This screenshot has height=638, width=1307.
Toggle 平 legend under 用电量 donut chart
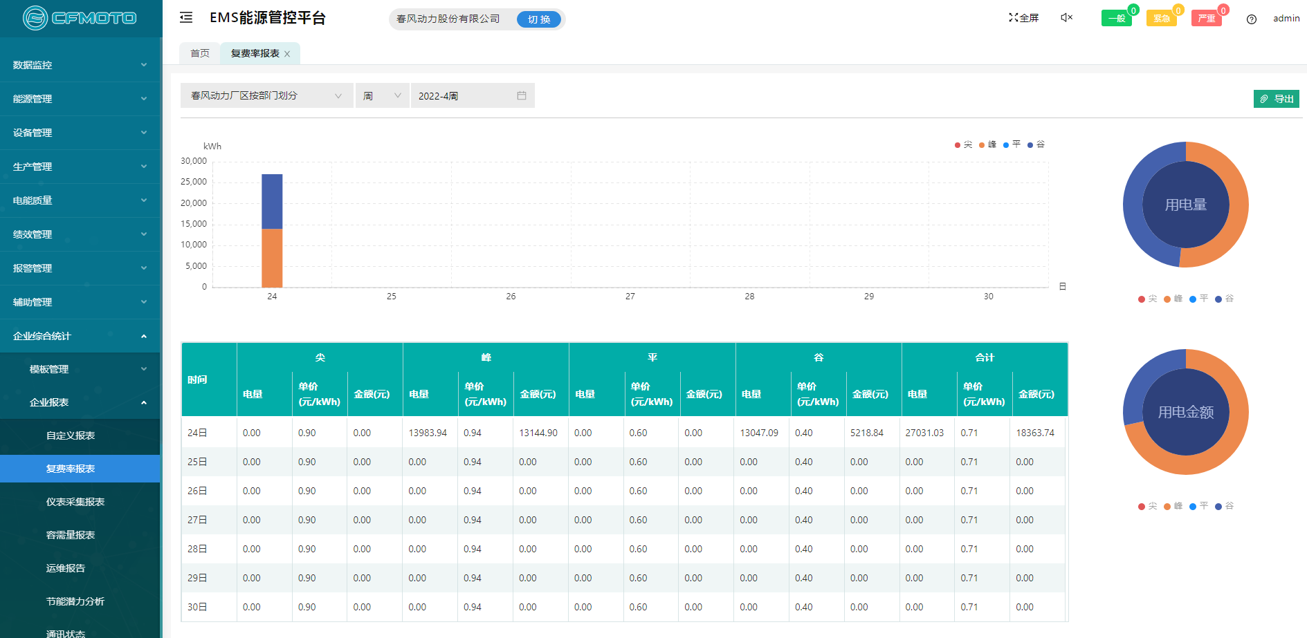point(1198,299)
